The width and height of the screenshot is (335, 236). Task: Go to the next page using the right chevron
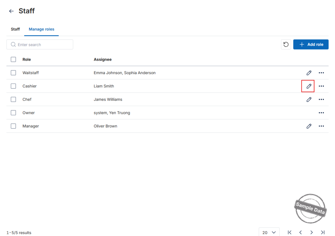pos(311,232)
